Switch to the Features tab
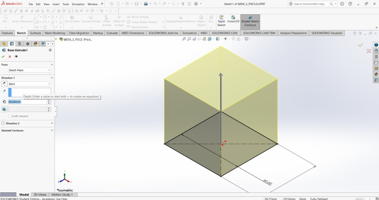Viewport: 379px width, 200px height. 7,33
